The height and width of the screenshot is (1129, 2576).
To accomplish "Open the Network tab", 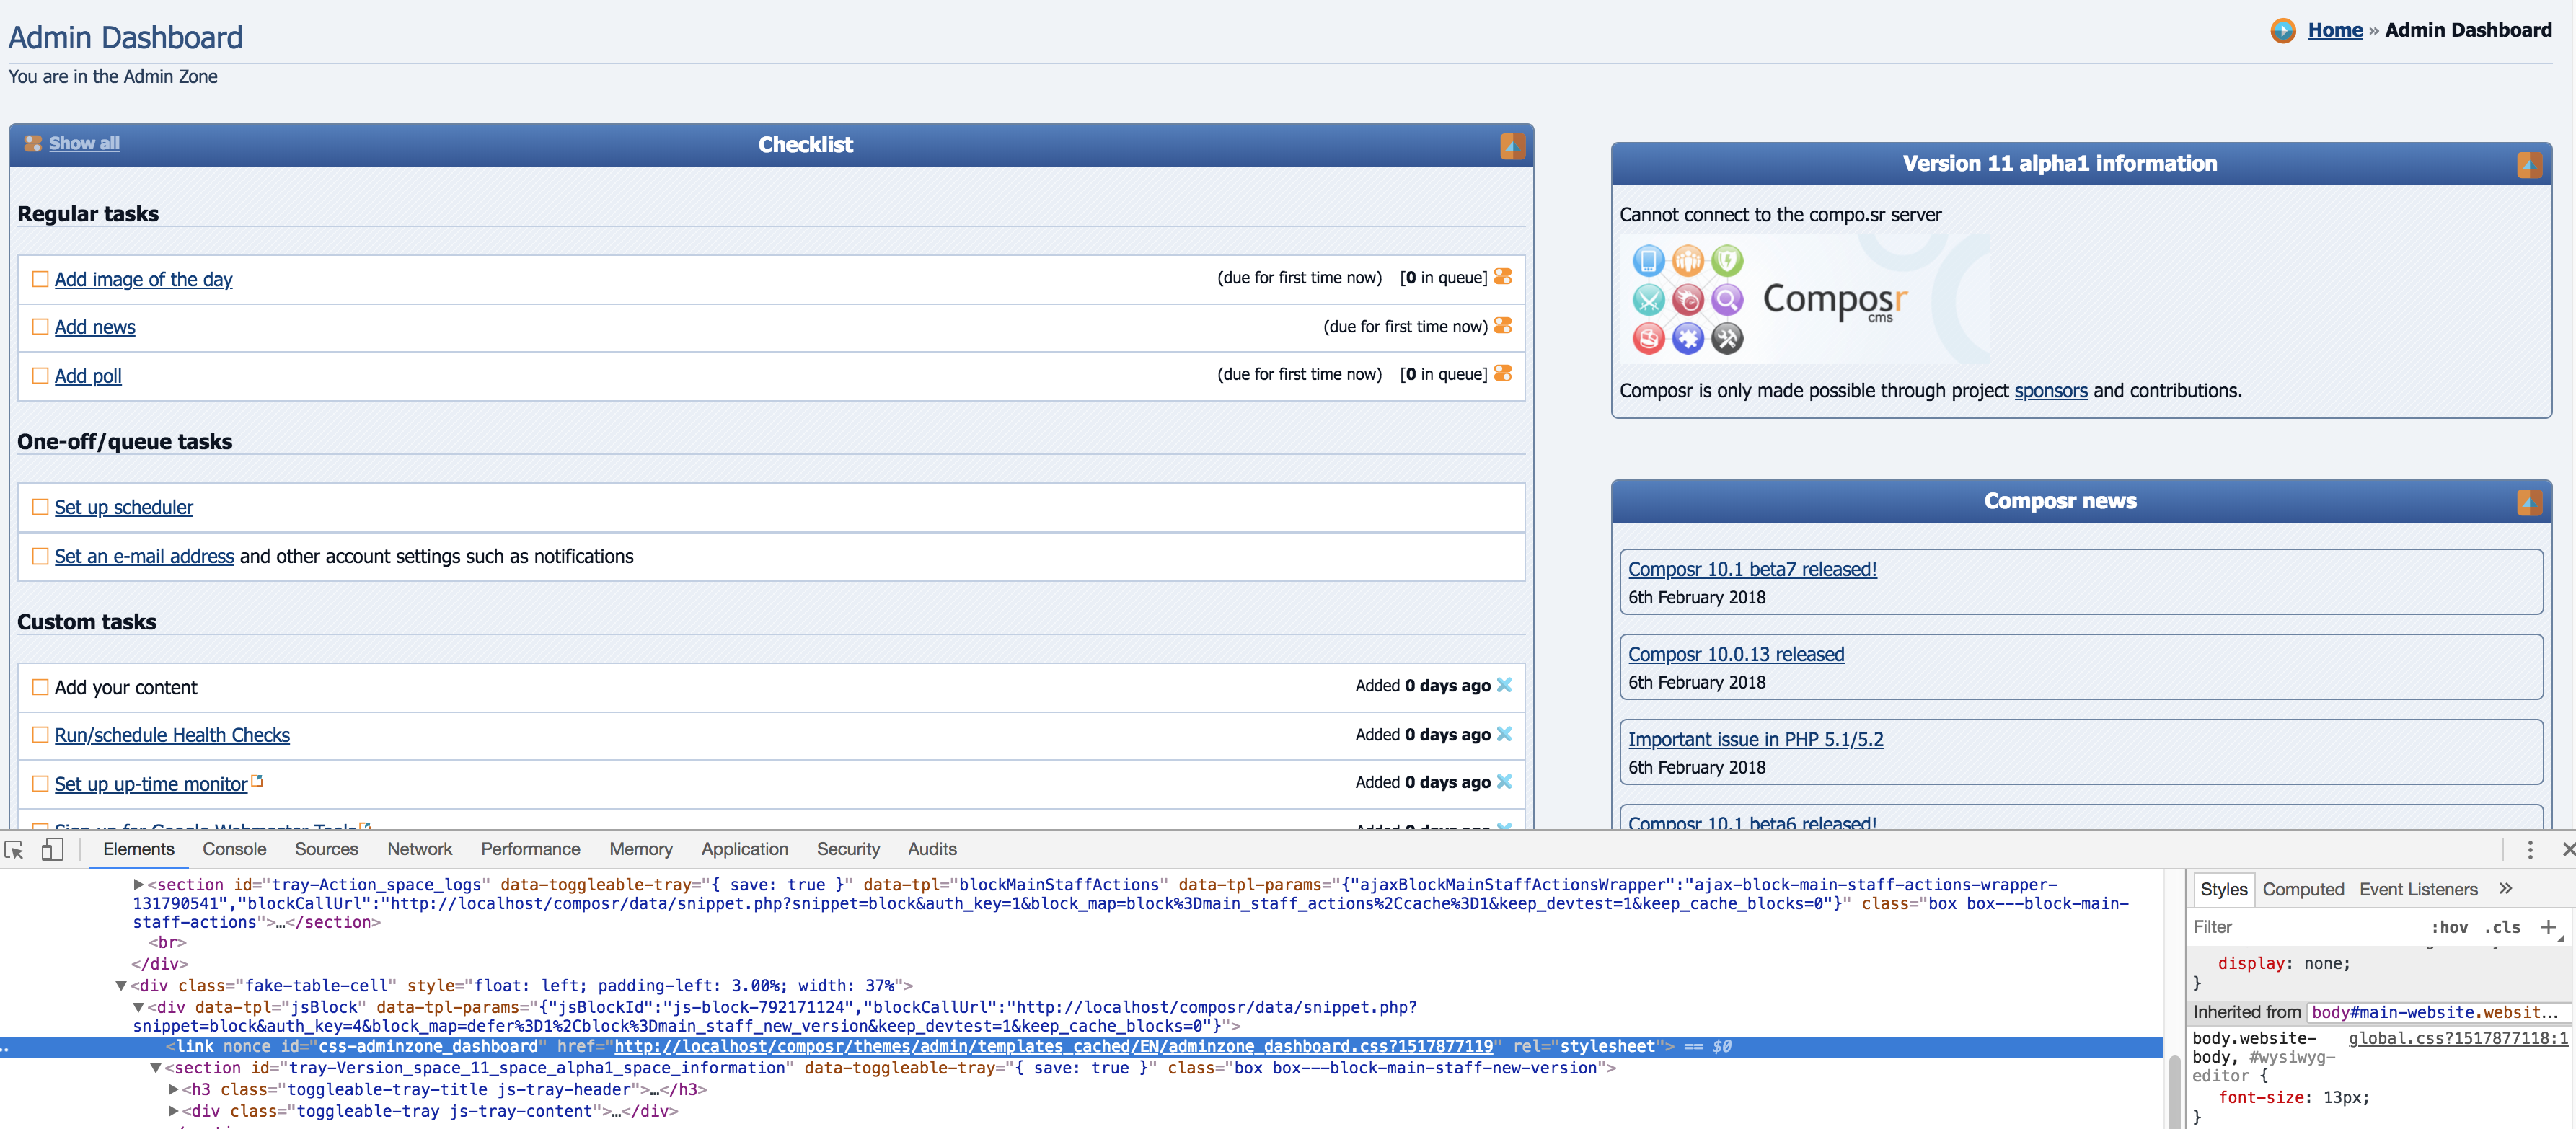I will click(419, 849).
